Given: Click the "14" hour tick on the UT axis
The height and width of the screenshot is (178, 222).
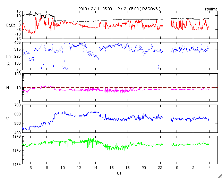Looking at the screenshot, I should [95, 168].
